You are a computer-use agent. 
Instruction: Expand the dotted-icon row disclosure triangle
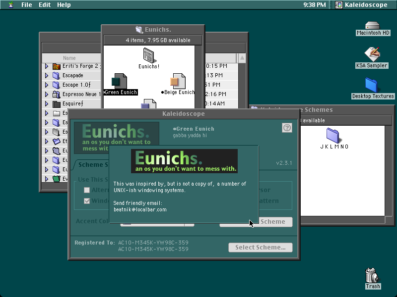[47, 151]
